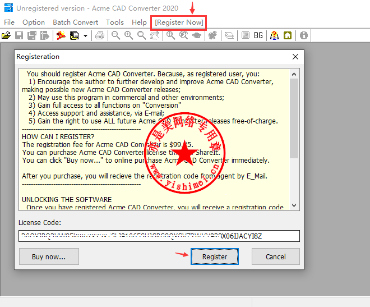370x307 pixels.
Task: Click the Batch convert documents icon
Action: coord(75,35)
